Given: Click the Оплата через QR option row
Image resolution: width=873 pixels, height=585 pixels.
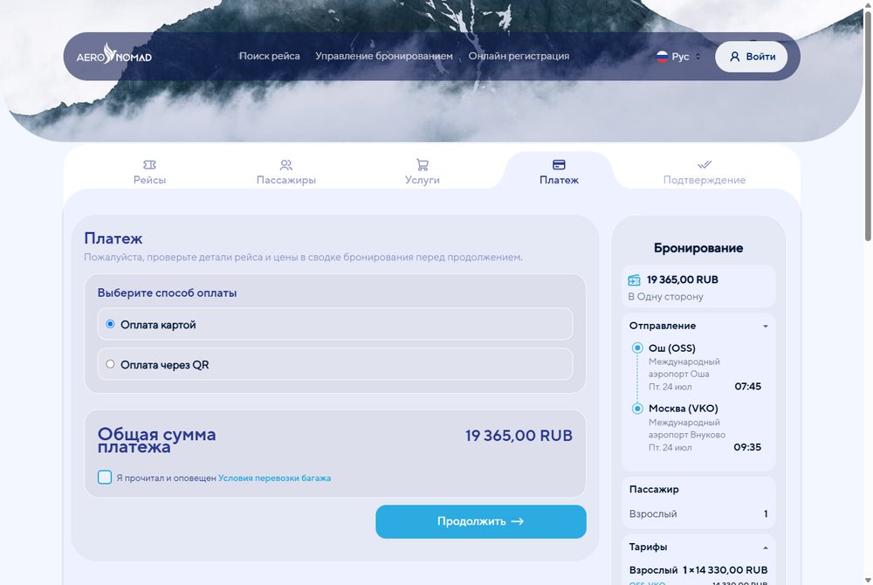Looking at the screenshot, I should 335,364.
